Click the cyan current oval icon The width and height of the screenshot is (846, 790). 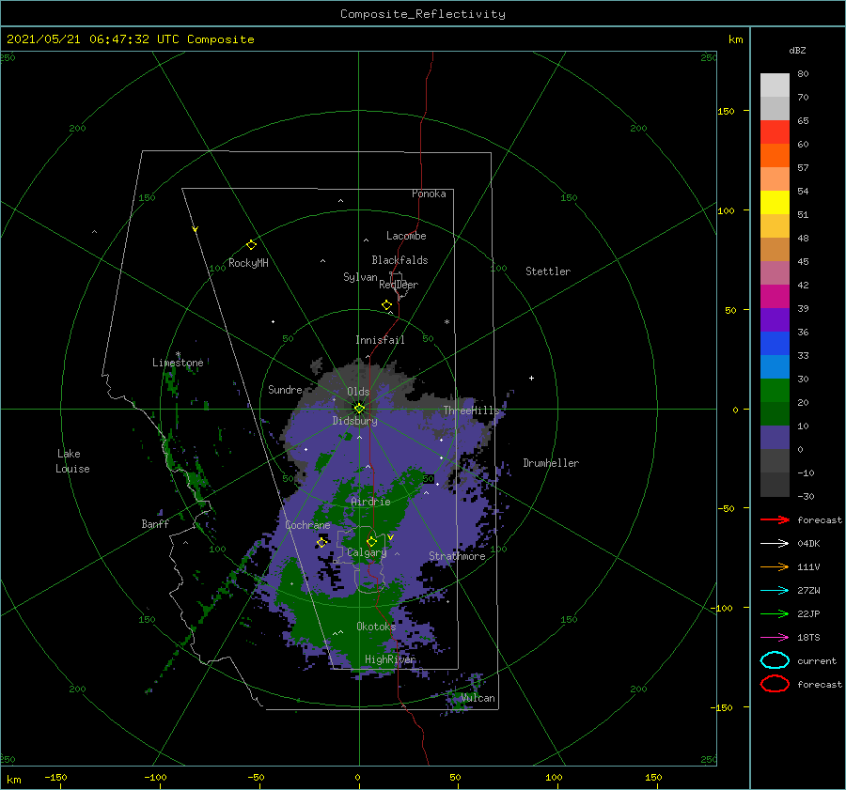(775, 660)
